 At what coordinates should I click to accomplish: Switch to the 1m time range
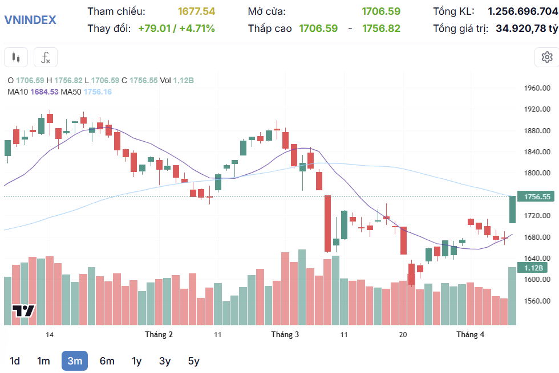coord(43,361)
